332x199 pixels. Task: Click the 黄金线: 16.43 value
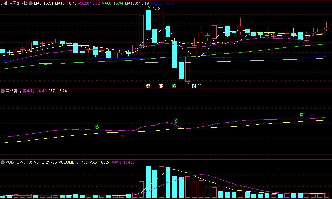click(35, 91)
